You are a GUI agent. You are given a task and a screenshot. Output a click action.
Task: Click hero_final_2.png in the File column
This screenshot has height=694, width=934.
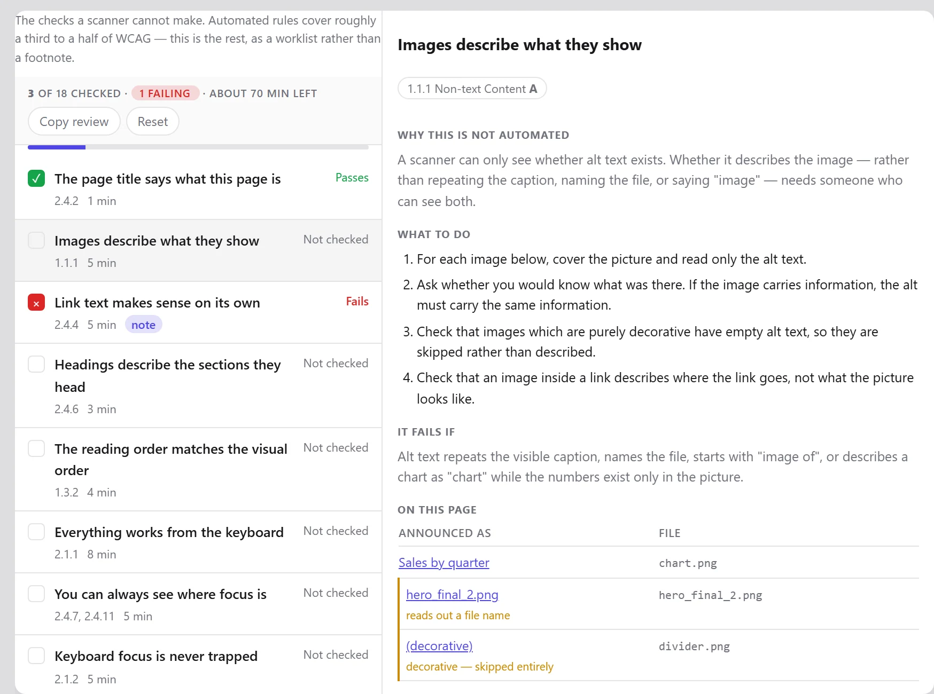710,595
